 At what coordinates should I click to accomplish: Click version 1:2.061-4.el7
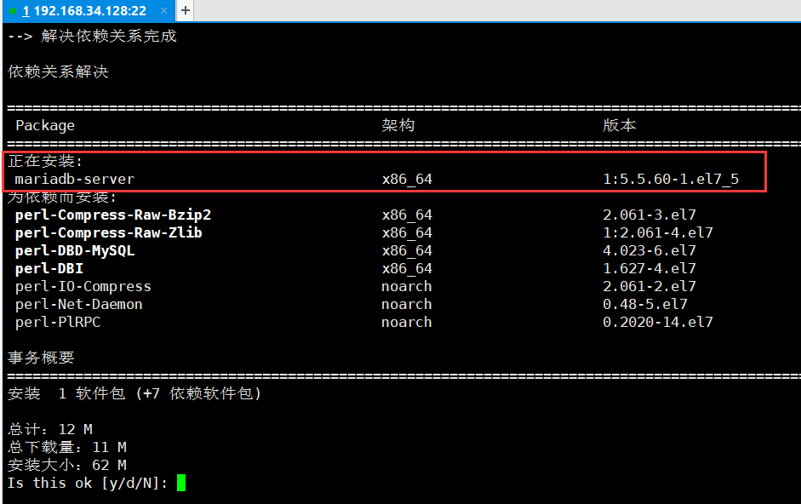658,233
